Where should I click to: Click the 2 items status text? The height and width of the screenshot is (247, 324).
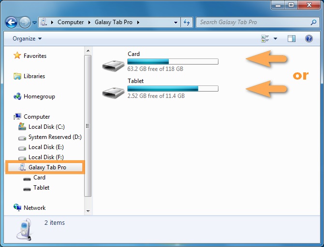[x=55, y=223]
